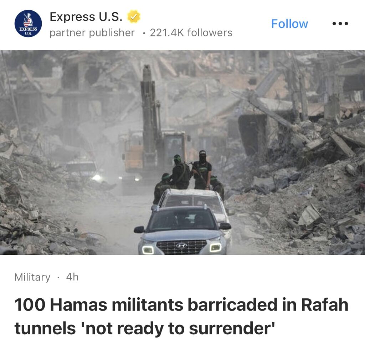Select the Military category tag
The width and height of the screenshot is (365, 344).
click(32, 277)
